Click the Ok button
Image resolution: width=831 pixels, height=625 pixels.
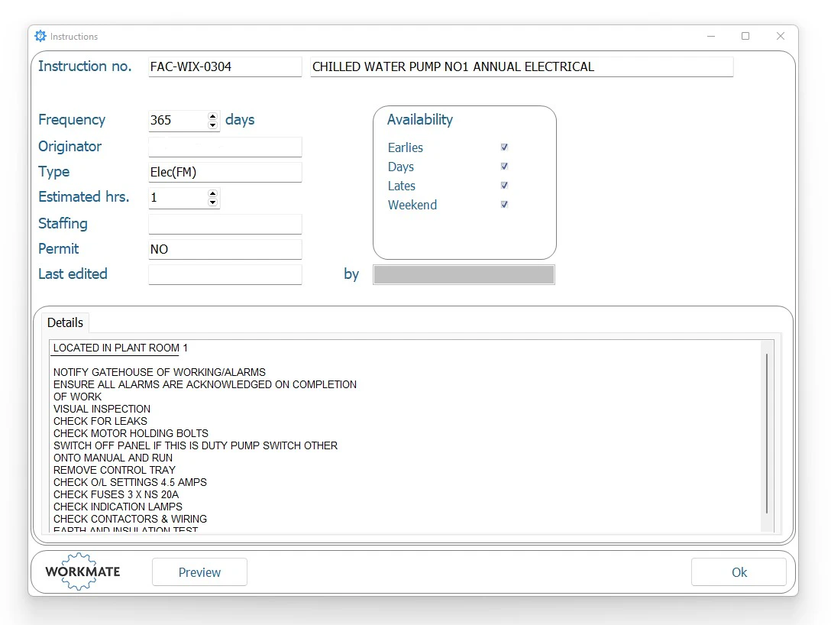coord(738,572)
